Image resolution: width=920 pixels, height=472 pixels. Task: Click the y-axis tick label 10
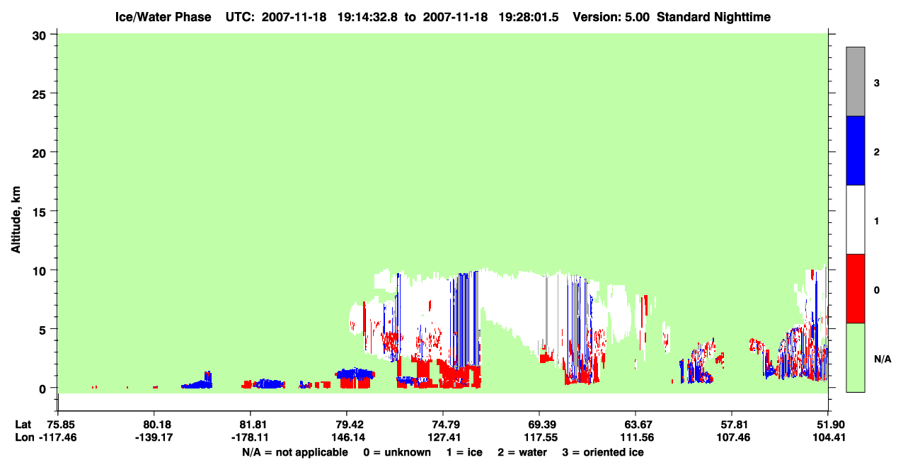tap(41, 270)
